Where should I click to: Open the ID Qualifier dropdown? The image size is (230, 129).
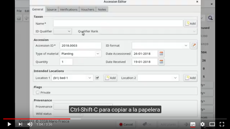63,31
